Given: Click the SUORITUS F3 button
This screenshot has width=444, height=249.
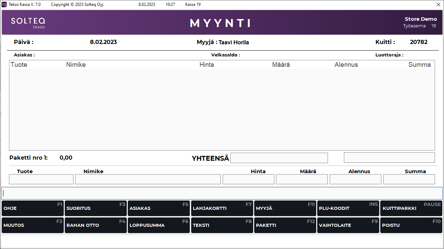Looking at the screenshot, I should point(96,208).
